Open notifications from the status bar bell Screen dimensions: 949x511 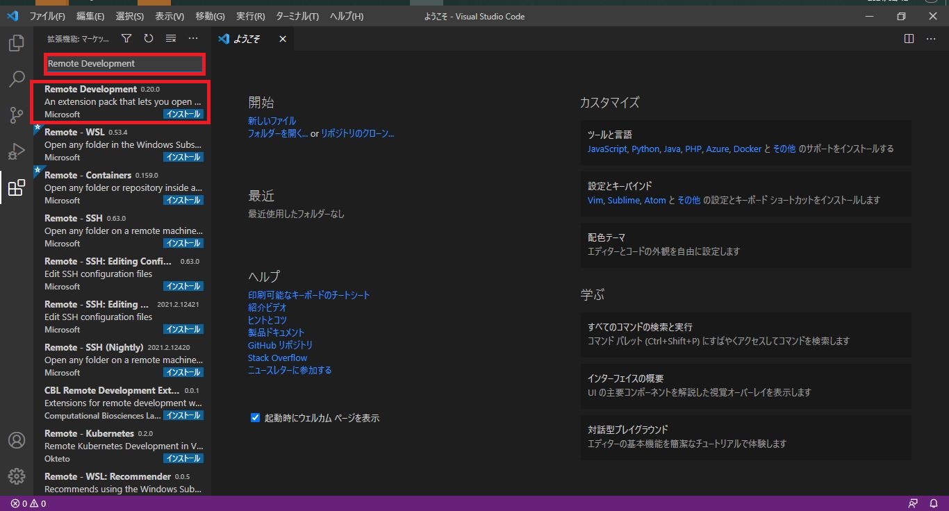[934, 504]
